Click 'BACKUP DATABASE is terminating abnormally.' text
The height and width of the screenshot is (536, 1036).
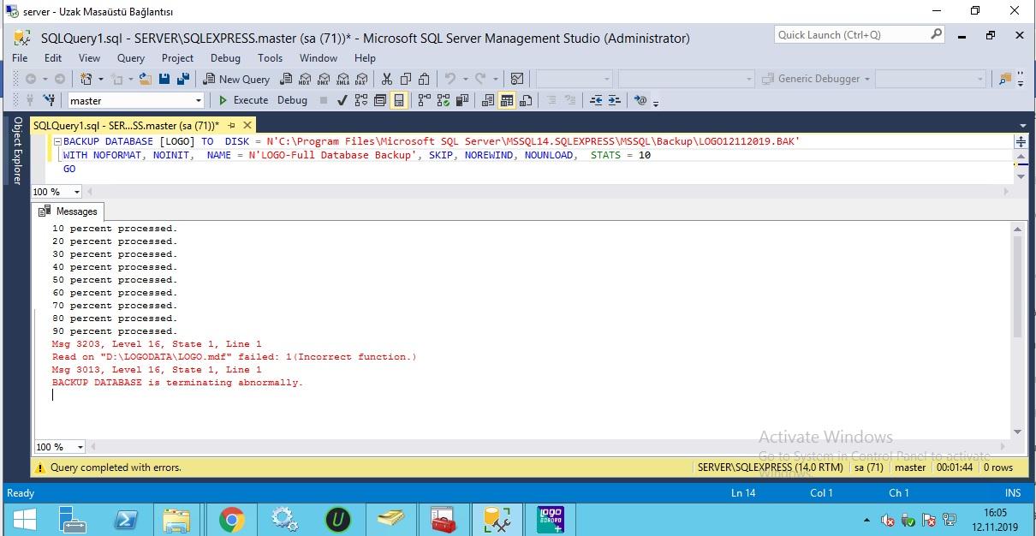(177, 383)
